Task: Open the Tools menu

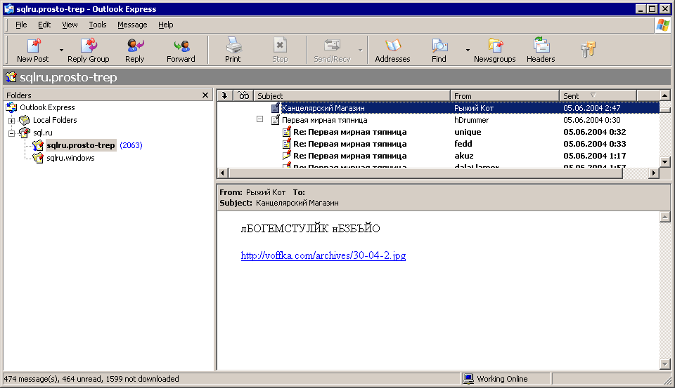Action: (98, 25)
